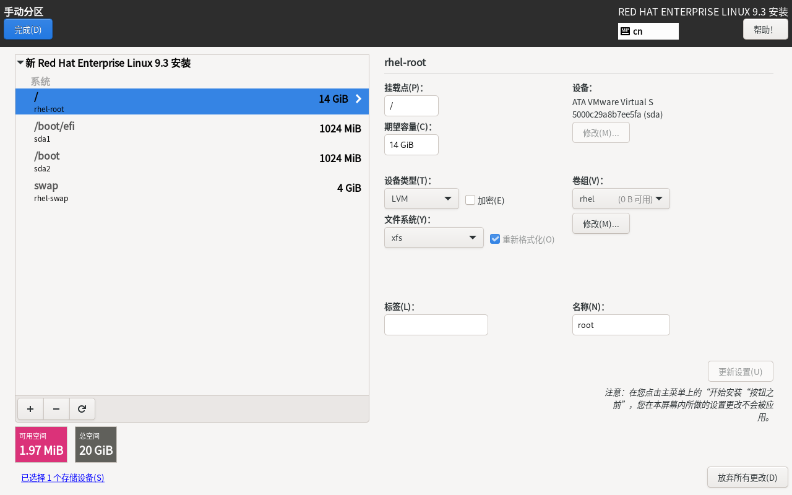
Task: Collapse the 新 Red Hat Enterprise Linux 9.3 安装 tree
Action: click(20, 63)
